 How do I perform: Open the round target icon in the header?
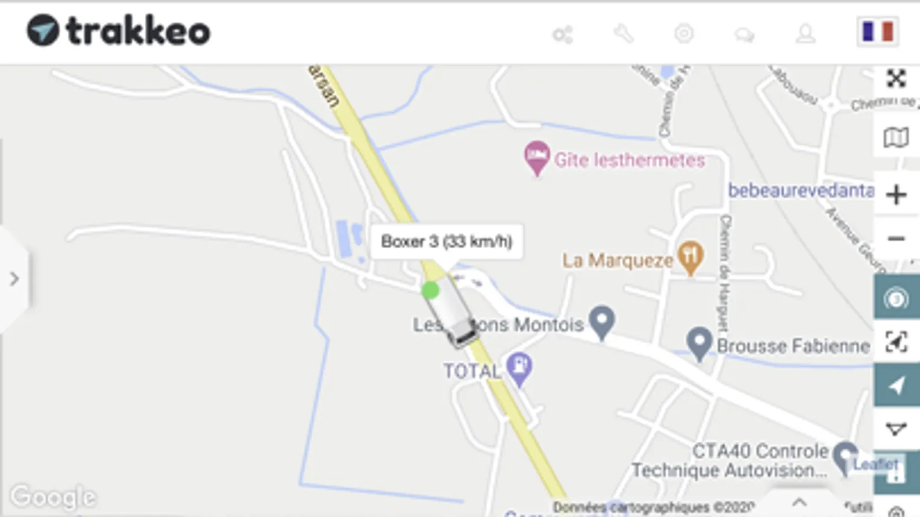coord(684,34)
